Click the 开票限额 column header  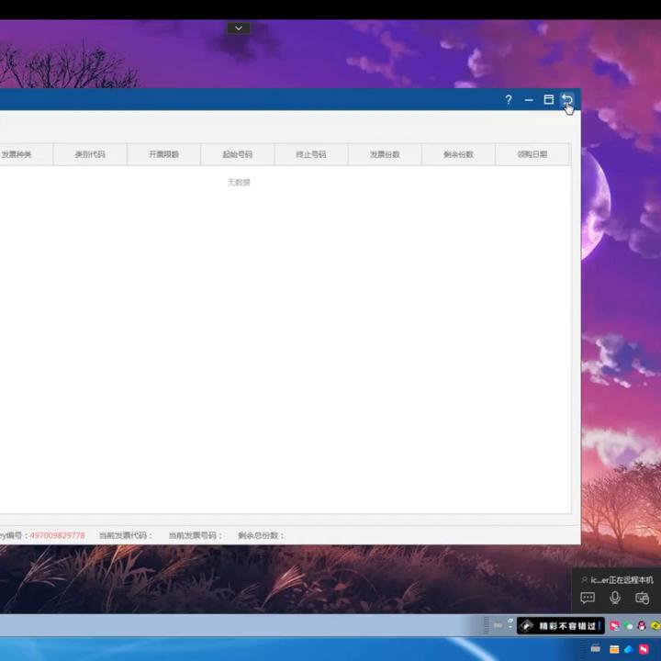(x=163, y=154)
